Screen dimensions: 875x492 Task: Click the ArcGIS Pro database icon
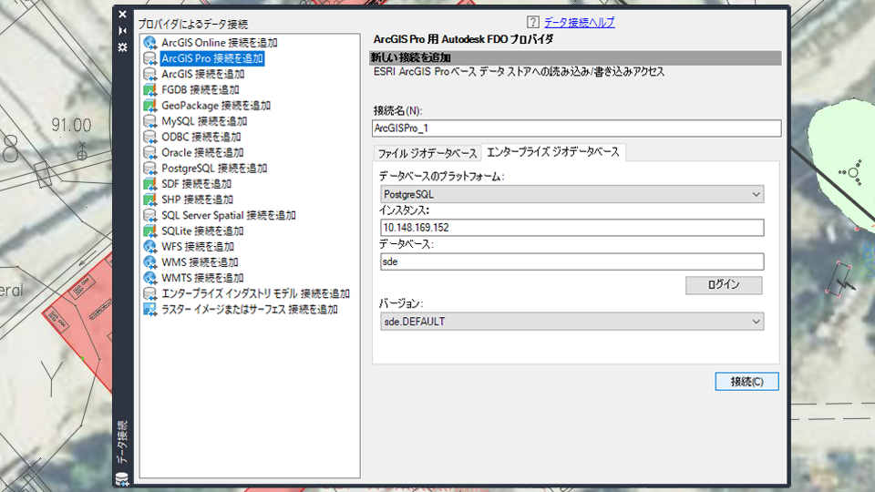[x=149, y=58]
